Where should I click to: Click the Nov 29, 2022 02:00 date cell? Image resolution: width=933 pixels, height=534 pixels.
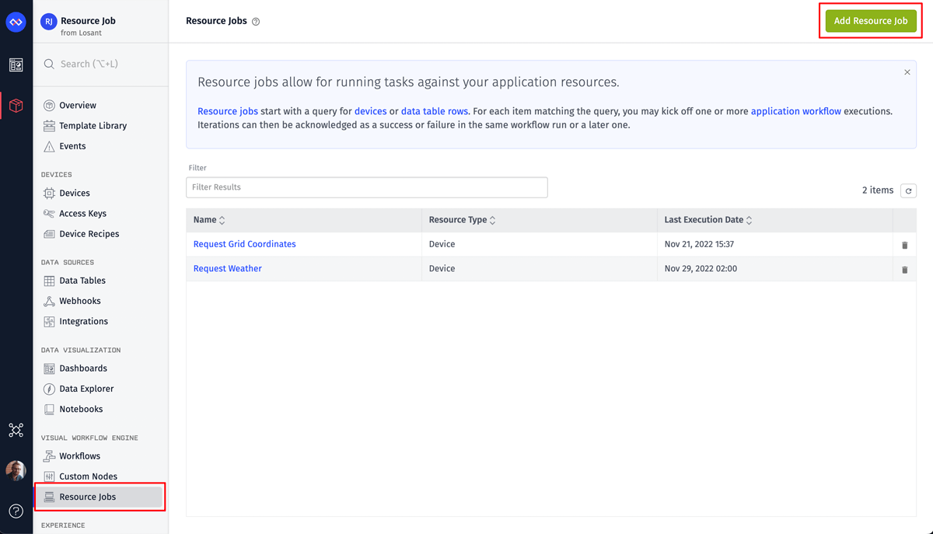pyautogui.click(x=701, y=269)
